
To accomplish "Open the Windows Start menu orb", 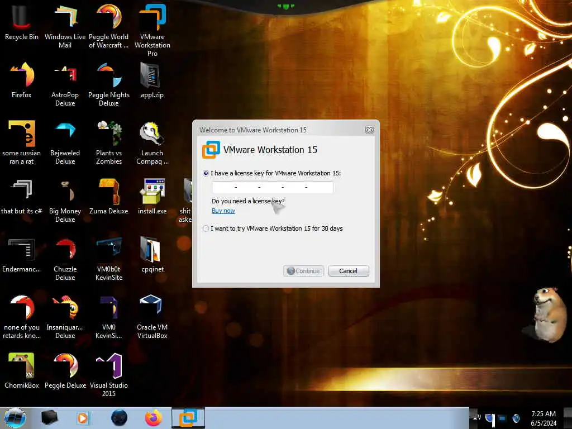I will (x=15, y=418).
